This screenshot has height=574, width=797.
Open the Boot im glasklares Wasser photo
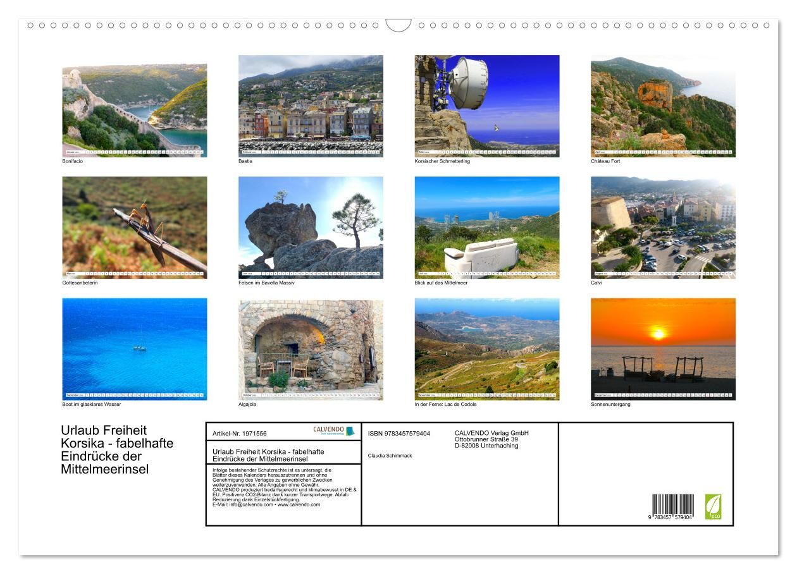(134, 349)
